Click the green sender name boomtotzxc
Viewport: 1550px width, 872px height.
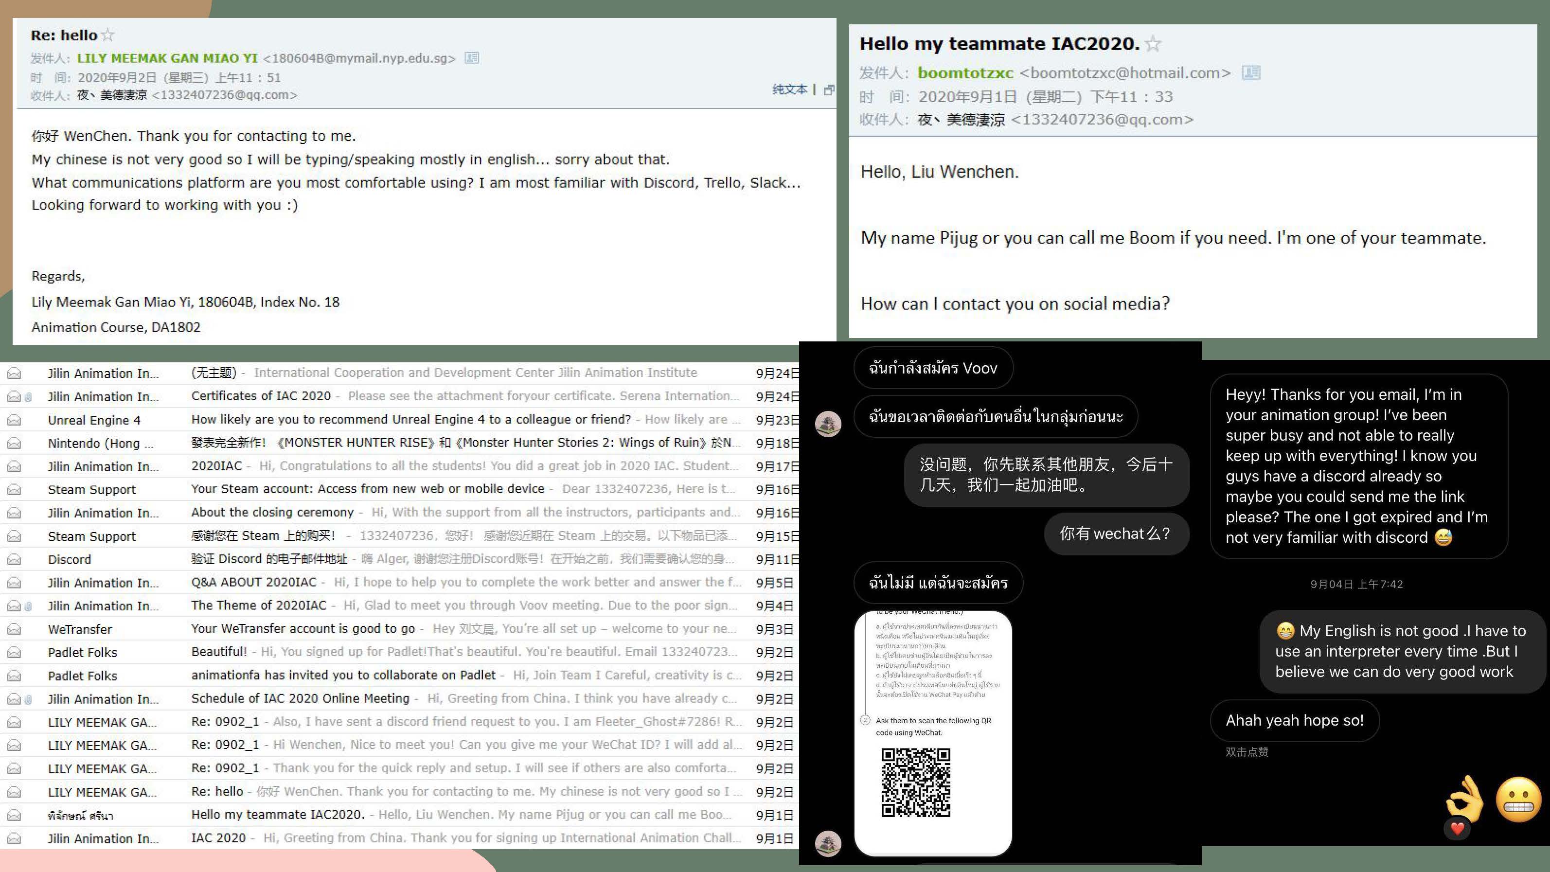point(965,73)
